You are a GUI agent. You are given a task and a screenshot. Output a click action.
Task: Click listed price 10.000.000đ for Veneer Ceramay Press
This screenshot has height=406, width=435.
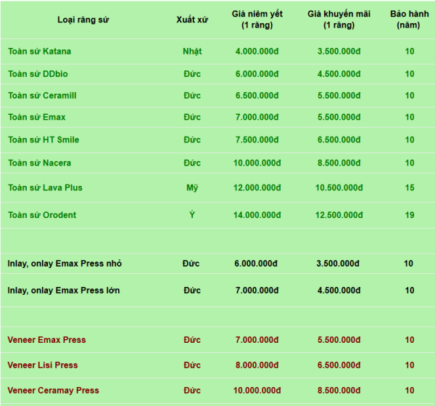257,391
